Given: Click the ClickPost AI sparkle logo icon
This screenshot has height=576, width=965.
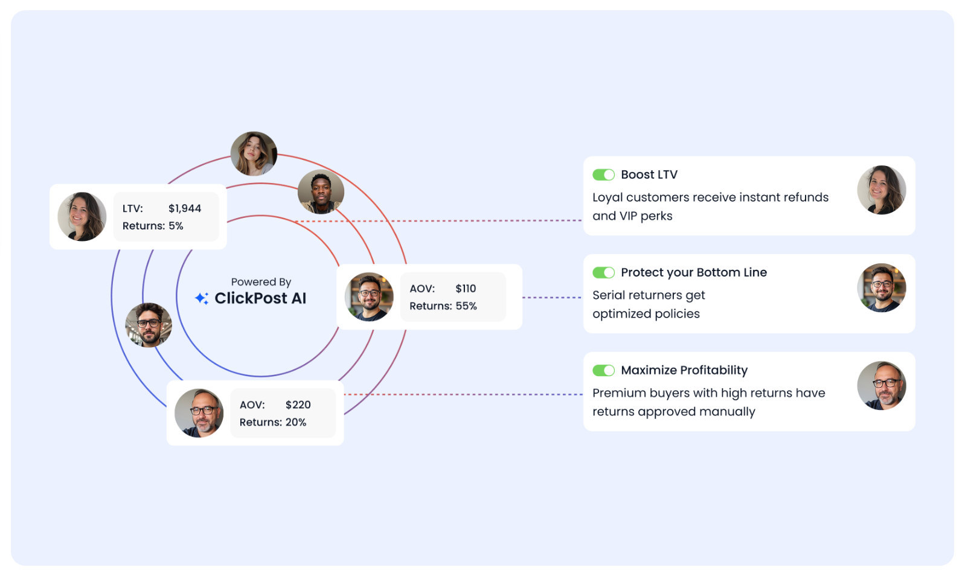Looking at the screenshot, I should pyautogui.click(x=202, y=298).
